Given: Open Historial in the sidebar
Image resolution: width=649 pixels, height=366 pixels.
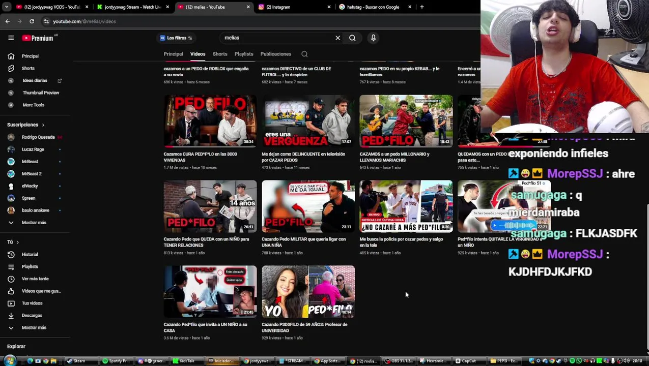Looking at the screenshot, I should [x=30, y=255].
